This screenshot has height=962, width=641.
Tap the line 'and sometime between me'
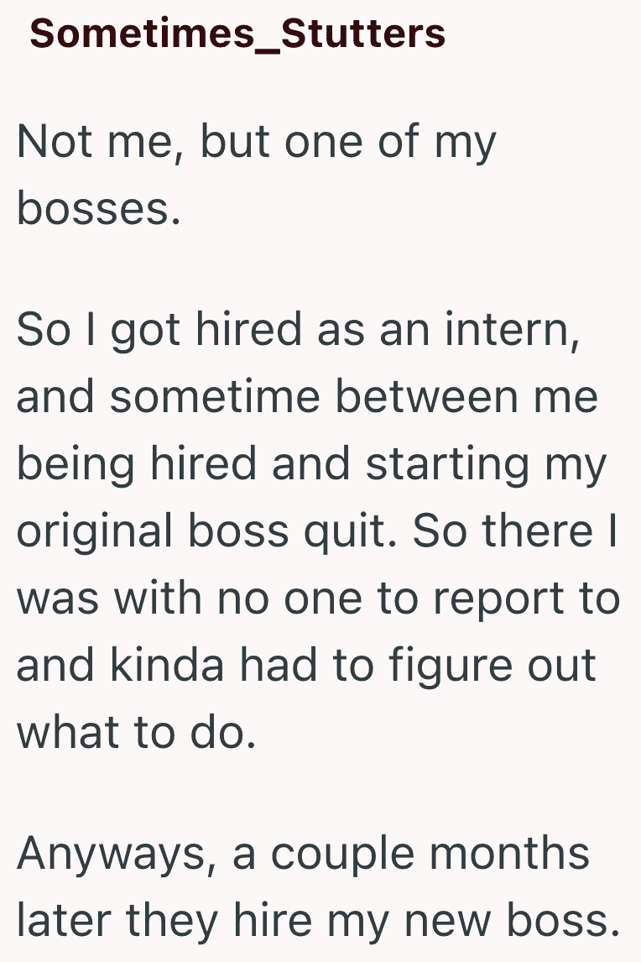pos(307,397)
